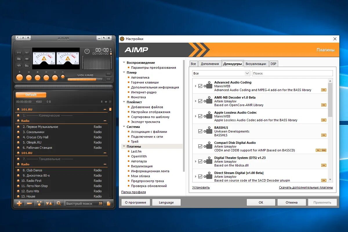
Task: Disable the BASSHLS plugin checkbox
Action: pyautogui.click(x=200, y=131)
